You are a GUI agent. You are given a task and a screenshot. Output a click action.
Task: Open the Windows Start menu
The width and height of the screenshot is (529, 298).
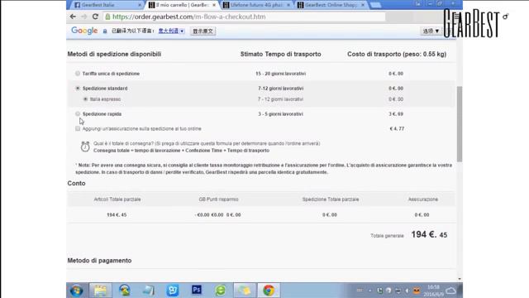tap(77, 291)
